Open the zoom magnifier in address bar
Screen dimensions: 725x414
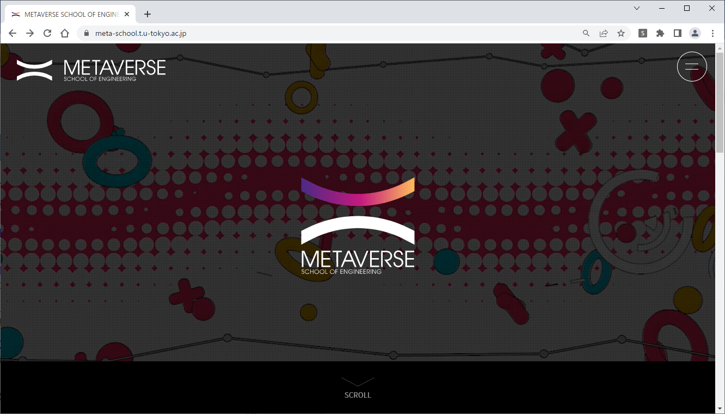click(586, 33)
